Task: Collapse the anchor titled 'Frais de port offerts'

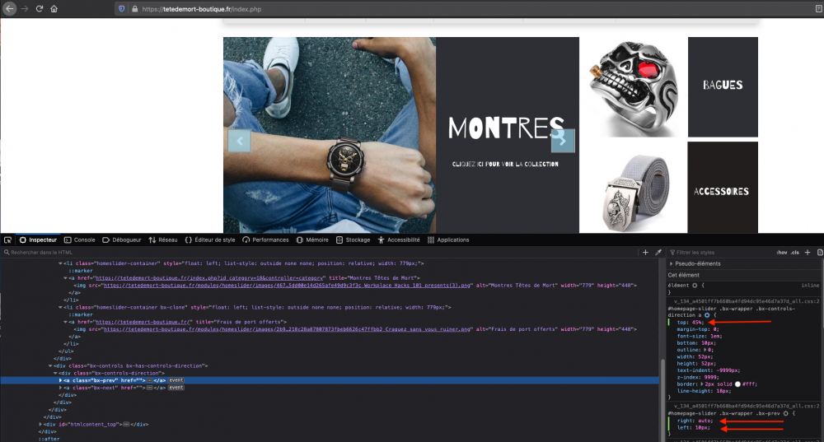Action: 66,323
